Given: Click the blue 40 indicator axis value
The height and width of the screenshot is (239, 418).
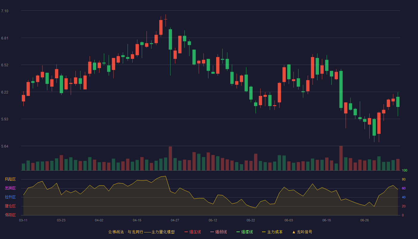Looking at the screenshot, I should pos(404,197).
